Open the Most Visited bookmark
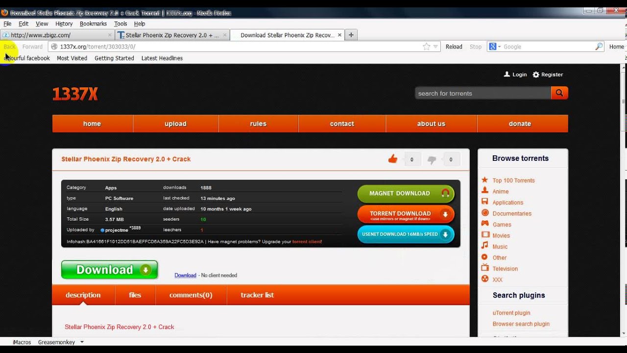Image resolution: width=627 pixels, height=353 pixels. (72, 58)
